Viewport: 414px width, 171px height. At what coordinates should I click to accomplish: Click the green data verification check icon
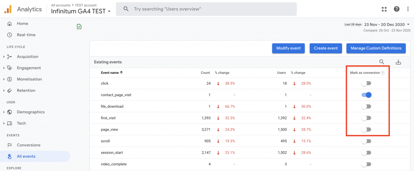tap(79, 26)
